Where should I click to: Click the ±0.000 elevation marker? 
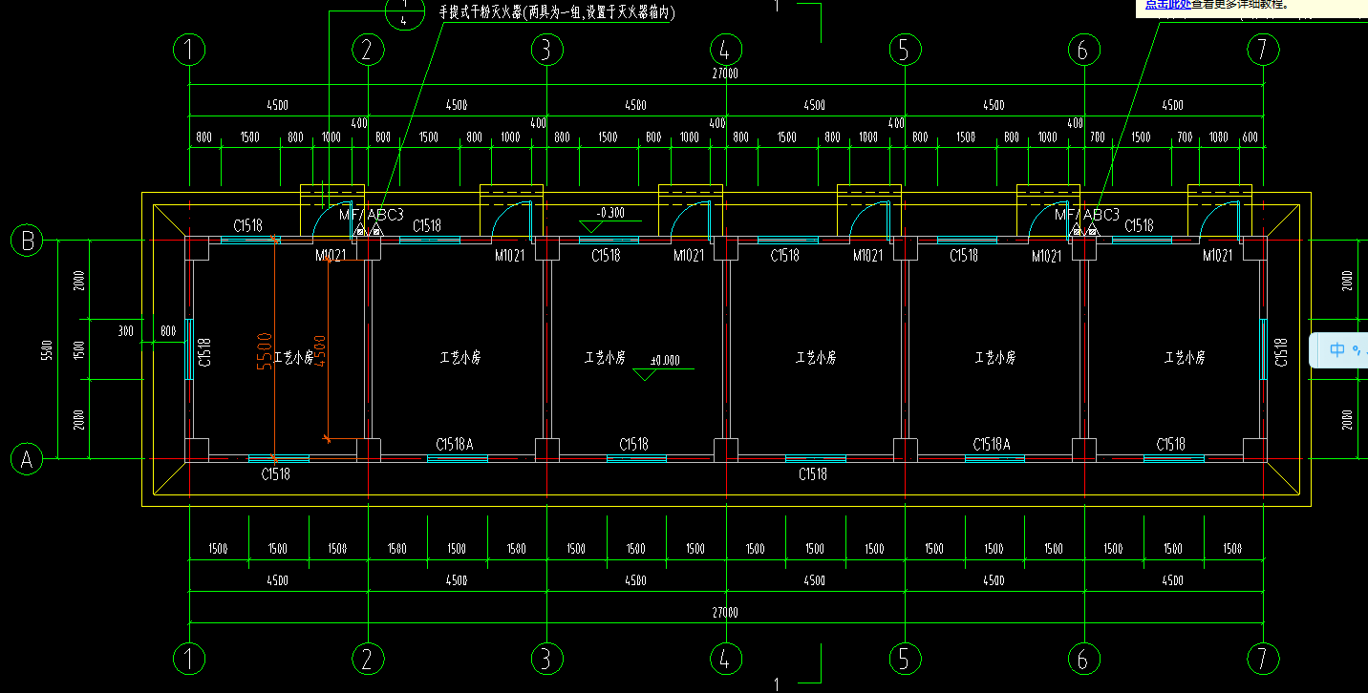click(665, 361)
